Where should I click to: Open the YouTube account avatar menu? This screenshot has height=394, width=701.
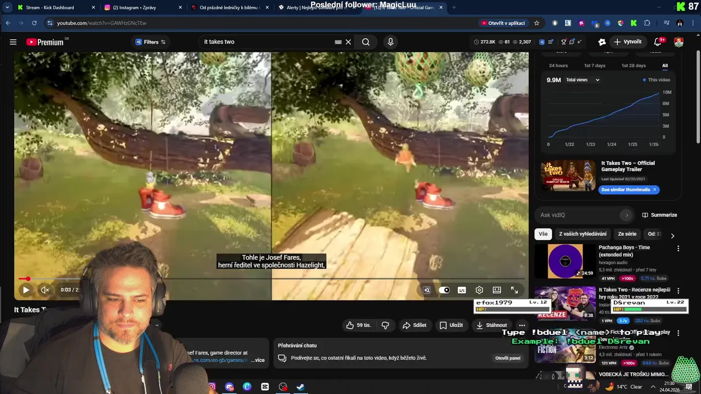click(679, 42)
